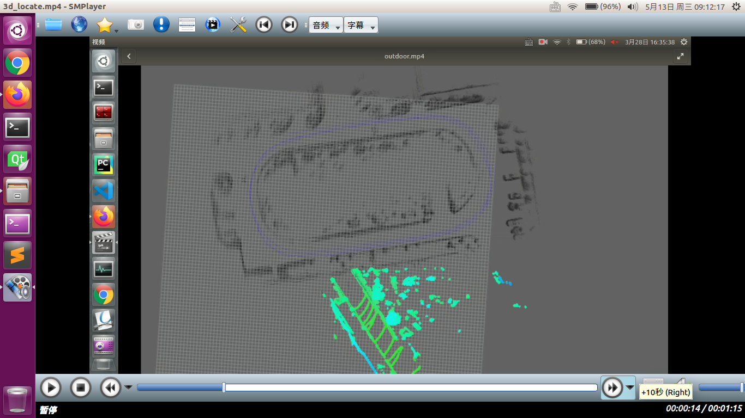The image size is (745, 418).
Task: Click the clock showing 5月13日 周三 09:12:17
Action: click(685, 7)
